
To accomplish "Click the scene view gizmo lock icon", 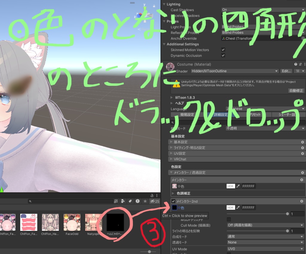I will point(154,6).
